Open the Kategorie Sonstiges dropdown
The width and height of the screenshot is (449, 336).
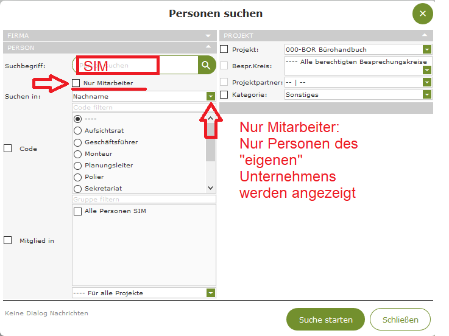click(427, 94)
